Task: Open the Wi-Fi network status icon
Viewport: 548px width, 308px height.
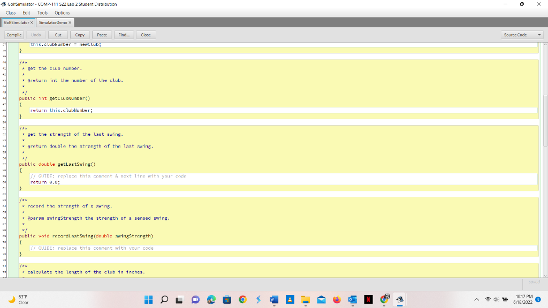Action: coord(488,299)
